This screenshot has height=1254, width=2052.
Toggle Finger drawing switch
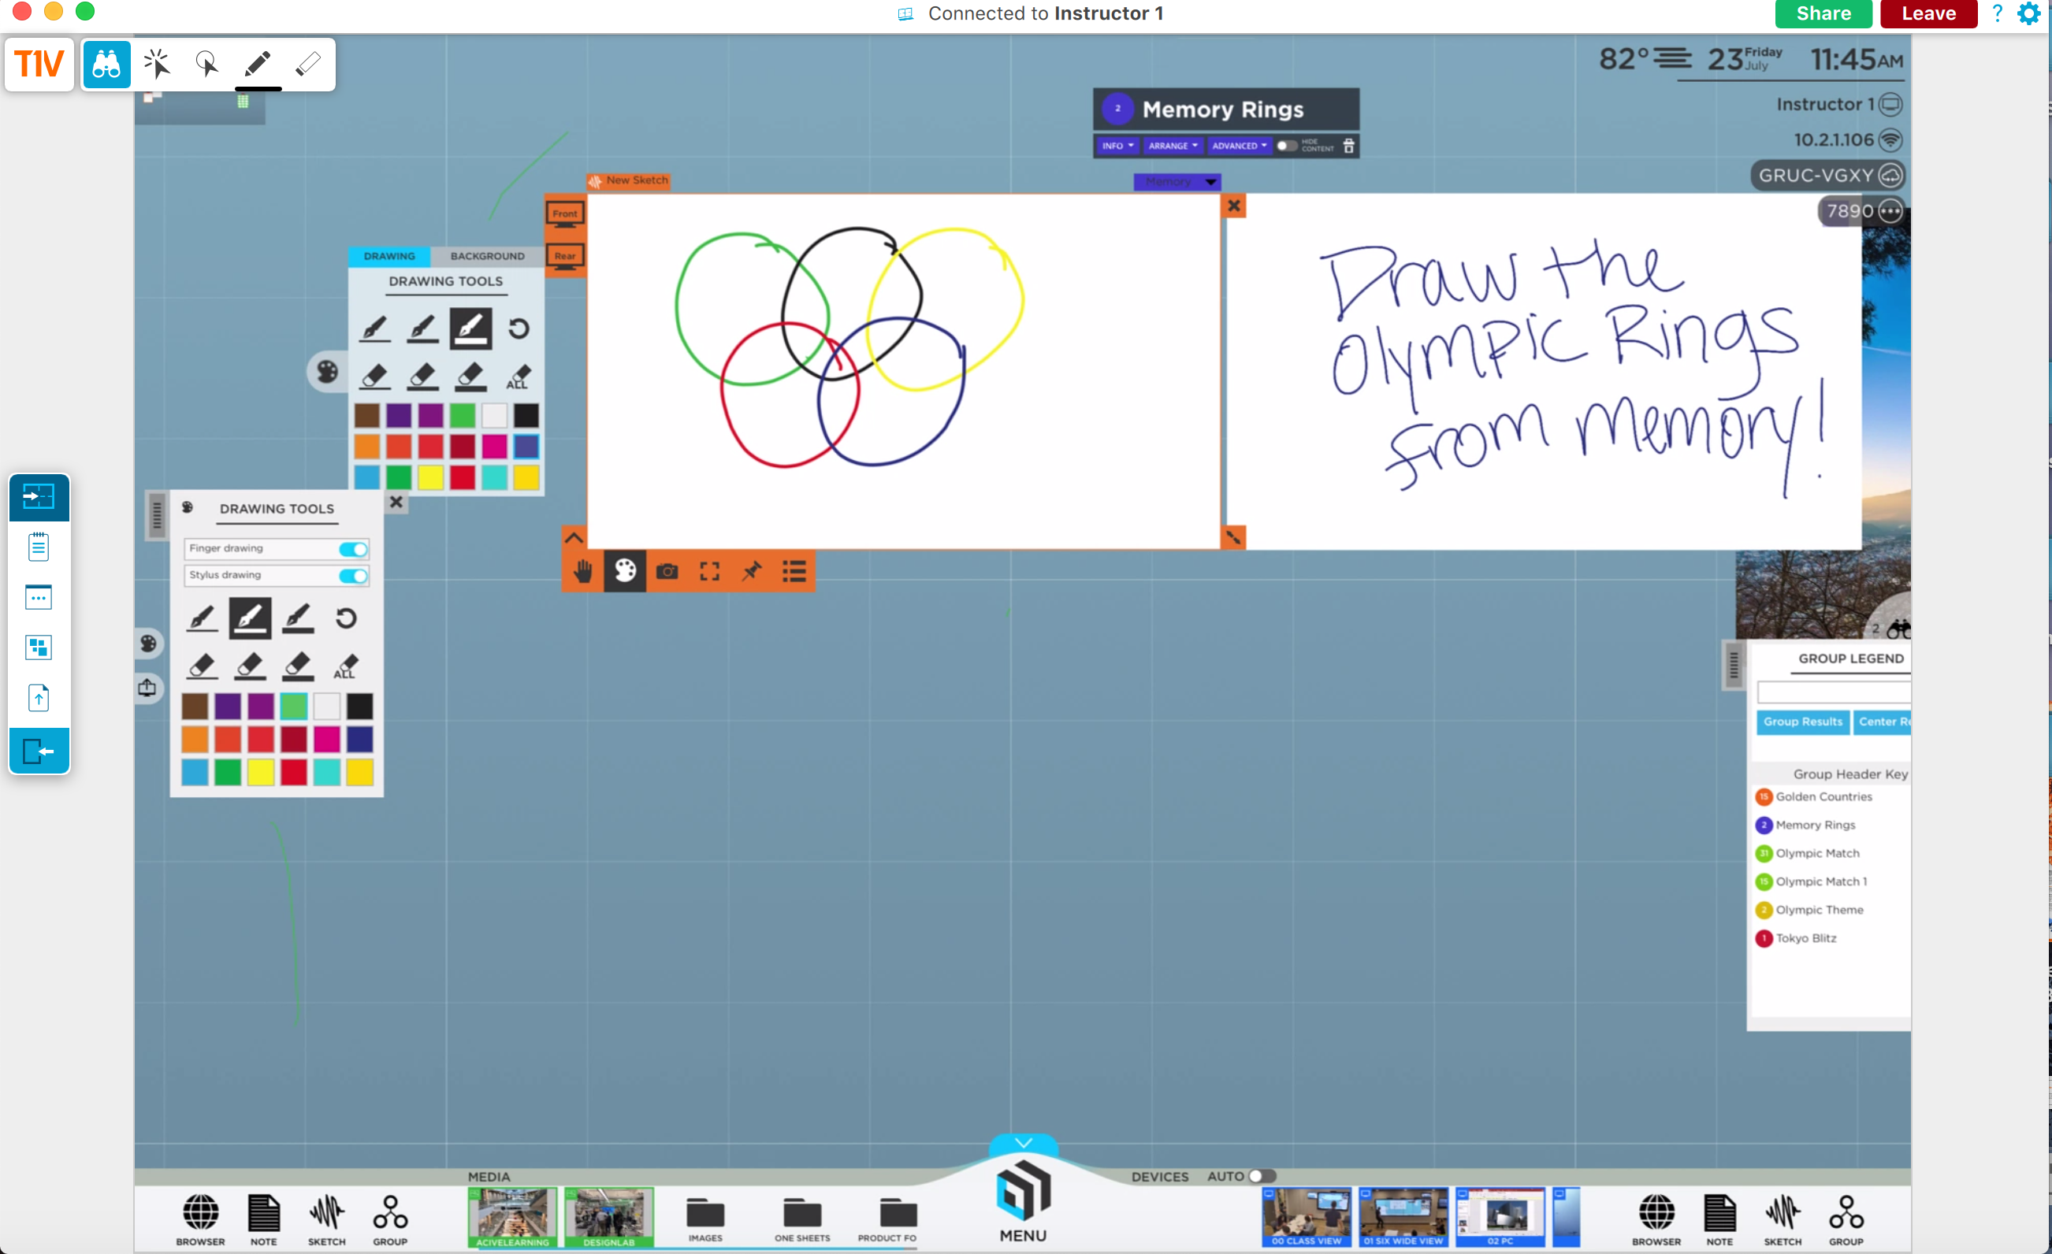point(353,549)
